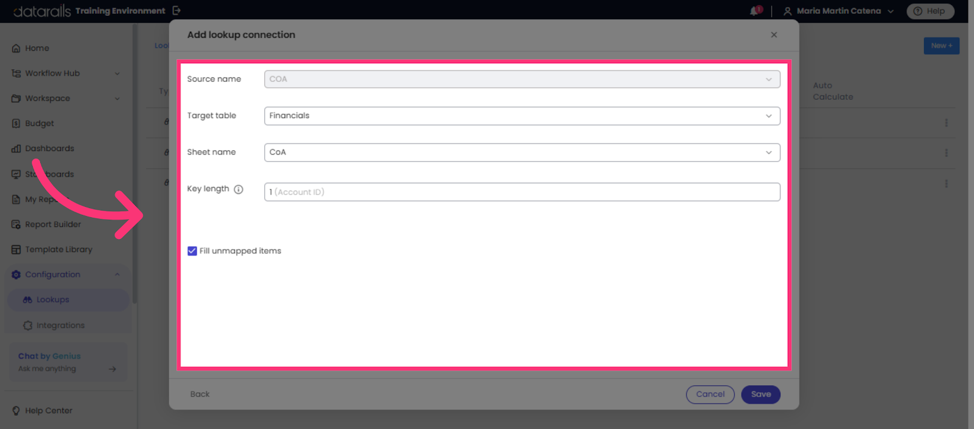The image size is (974, 429).
Task: Click the New + button
Action: pyautogui.click(x=942, y=46)
